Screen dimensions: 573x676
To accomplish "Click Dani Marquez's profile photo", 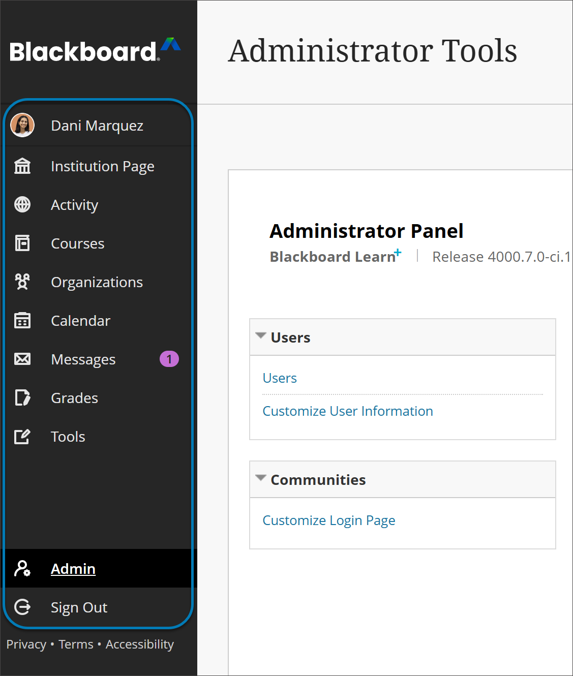I will click(x=22, y=125).
